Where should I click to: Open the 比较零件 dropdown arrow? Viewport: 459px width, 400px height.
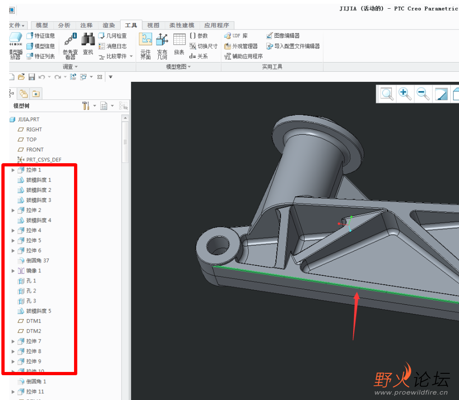pos(131,57)
